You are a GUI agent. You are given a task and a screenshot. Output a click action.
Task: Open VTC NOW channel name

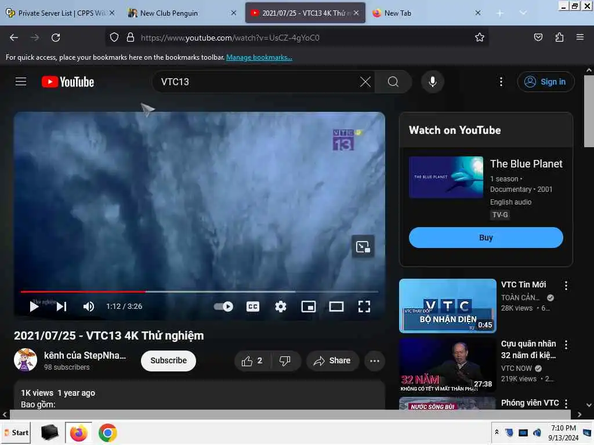[516, 368]
